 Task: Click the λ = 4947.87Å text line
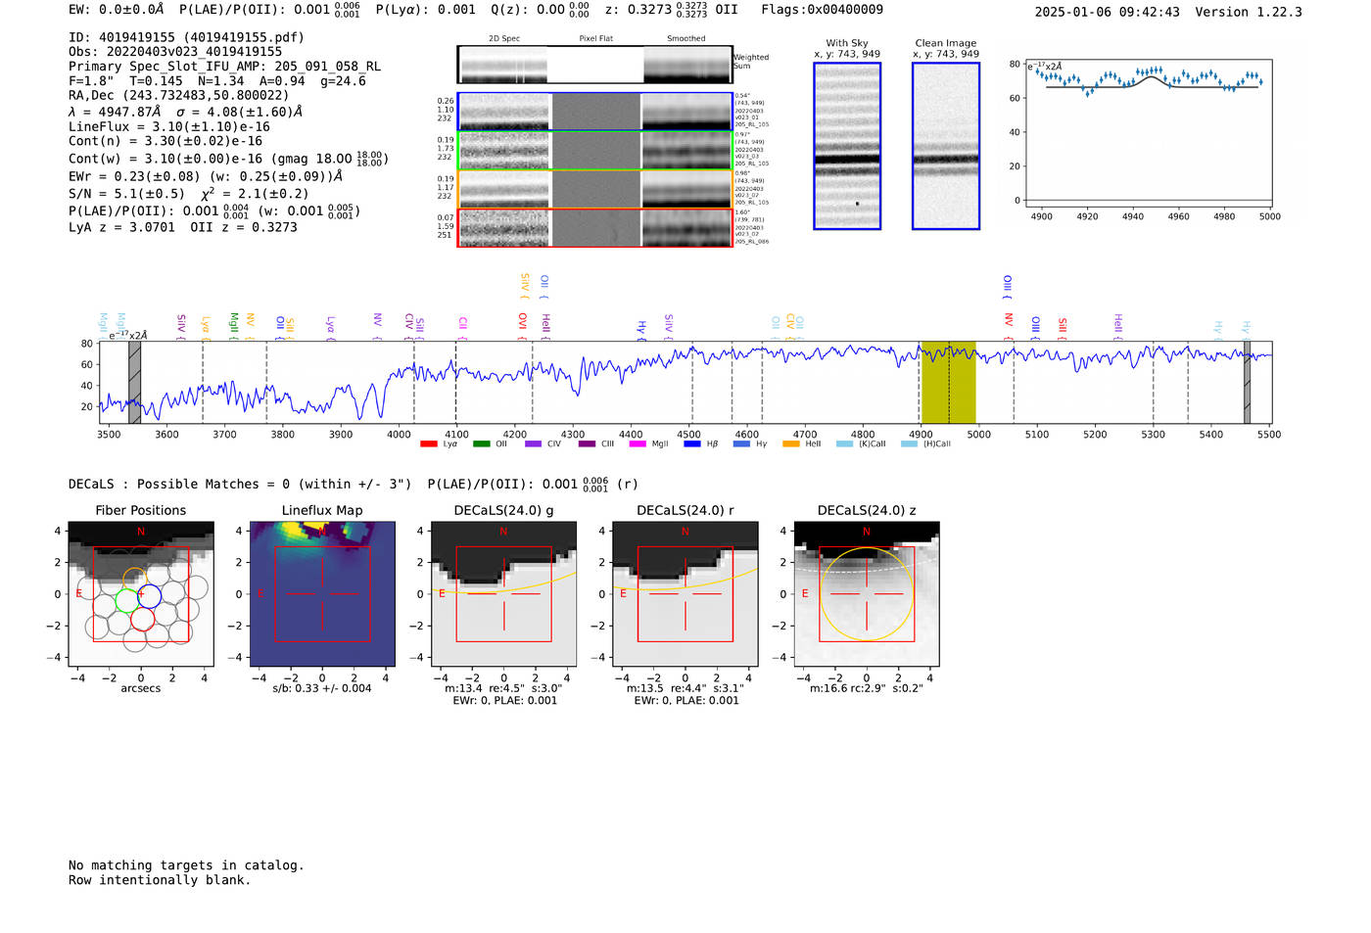pos(185,112)
